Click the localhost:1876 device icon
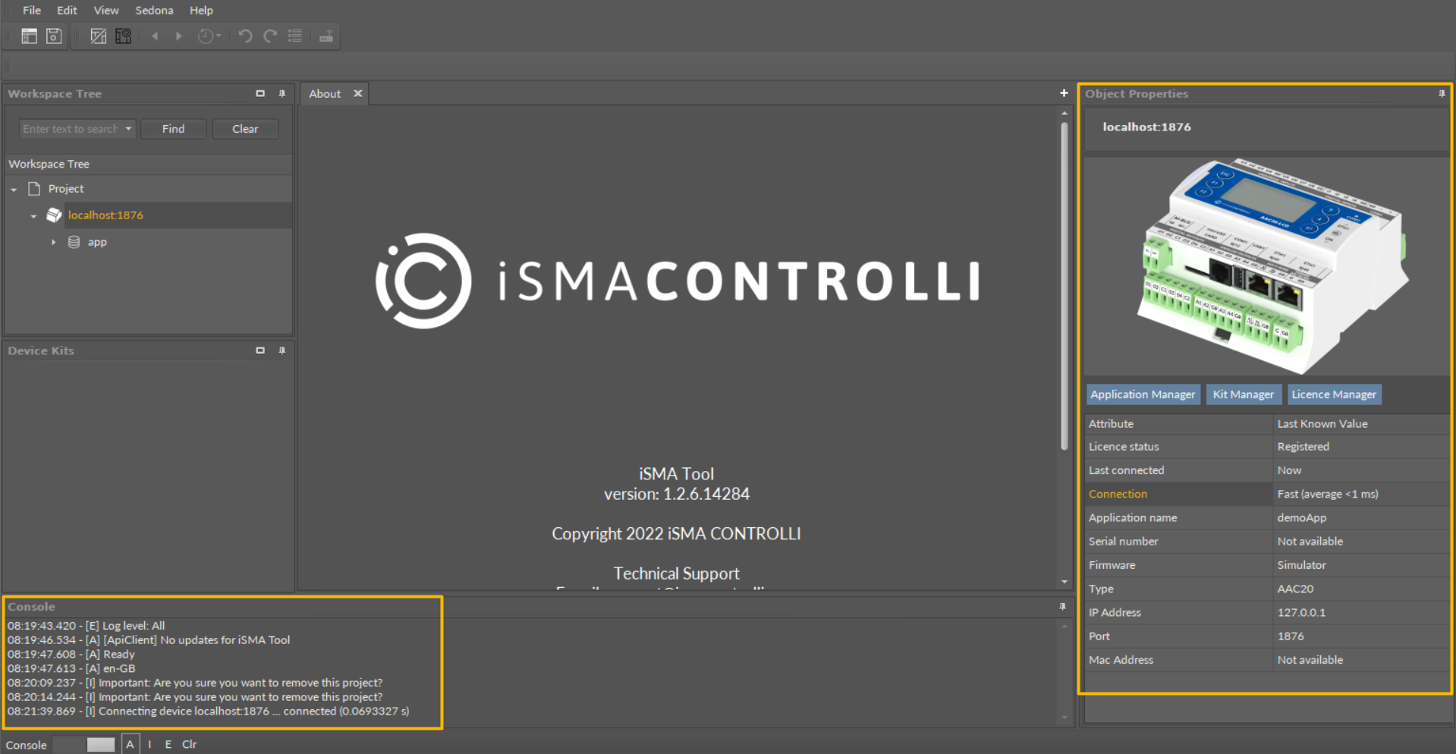Viewport: 1456px width, 754px height. (54, 215)
